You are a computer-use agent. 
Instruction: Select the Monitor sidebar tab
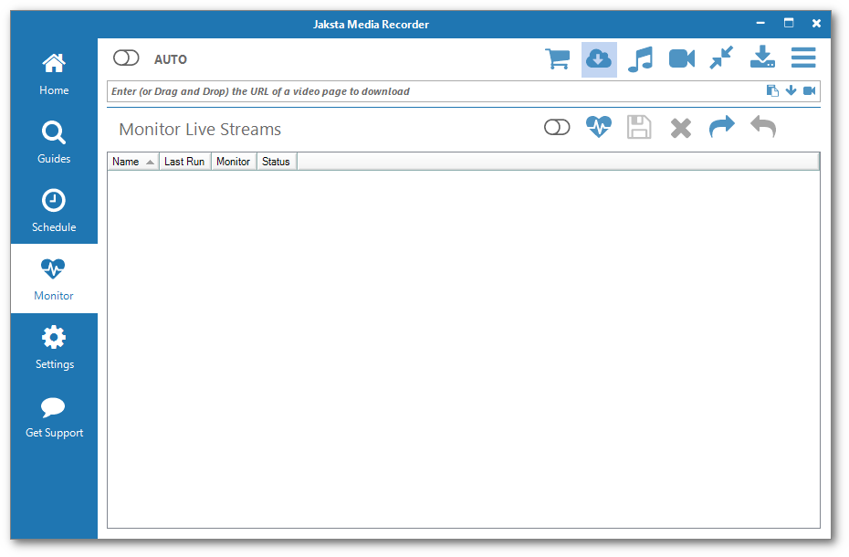click(54, 278)
